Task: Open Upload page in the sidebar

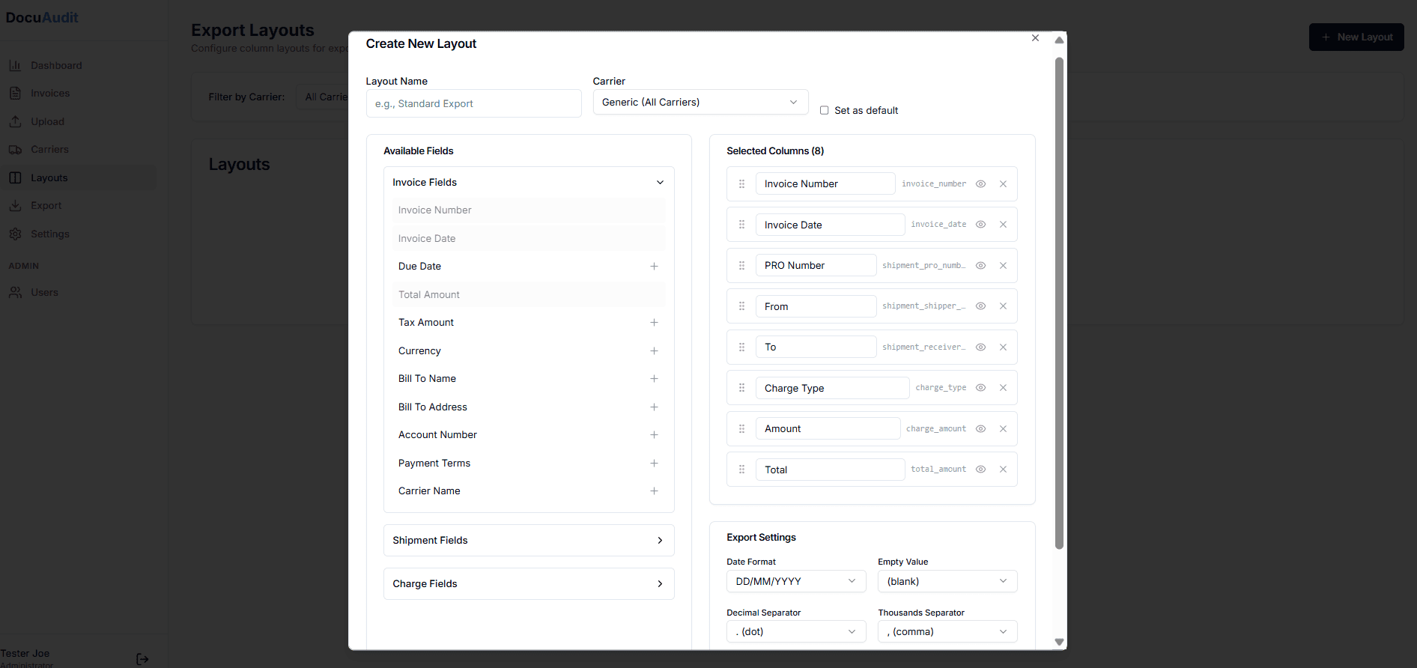Action: click(x=79, y=122)
